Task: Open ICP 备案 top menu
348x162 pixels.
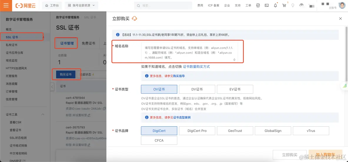Action: (213, 6)
